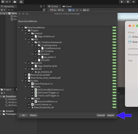This screenshot has width=138, height=134.
Task: Click the Step frame button
Action: (134, 2)
